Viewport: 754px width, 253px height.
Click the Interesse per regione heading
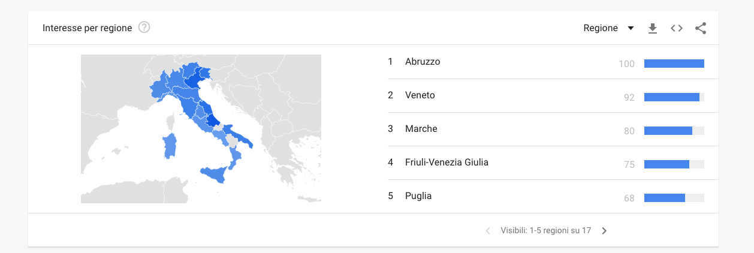[x=88, y=28]
